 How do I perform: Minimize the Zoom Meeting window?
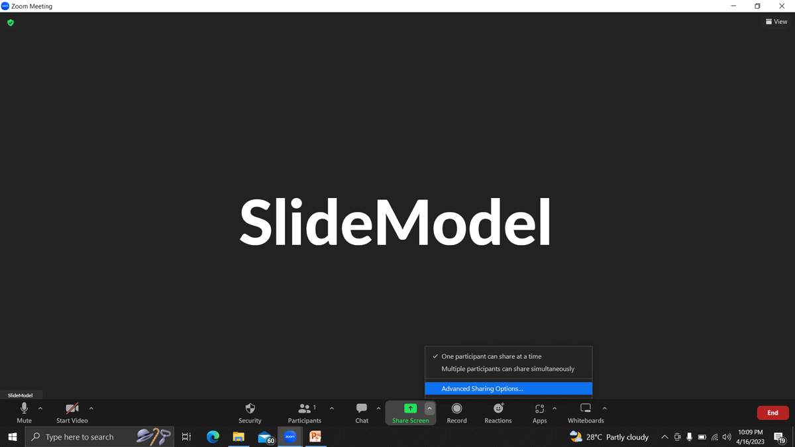point(733,6)
